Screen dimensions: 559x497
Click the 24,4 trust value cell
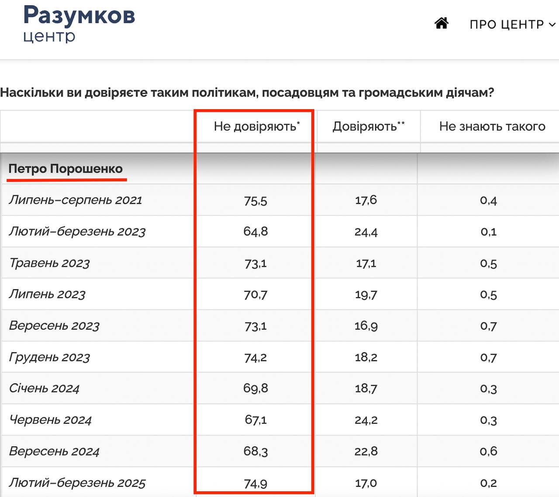[366, 232]
